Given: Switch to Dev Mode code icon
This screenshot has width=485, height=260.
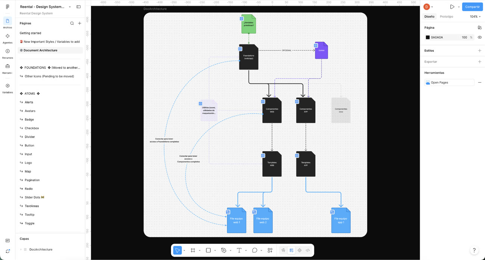Looking at the screenshot, I should (308, 250).
